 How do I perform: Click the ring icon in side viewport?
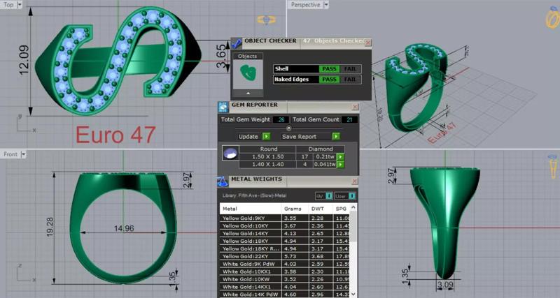coord(553,165)
